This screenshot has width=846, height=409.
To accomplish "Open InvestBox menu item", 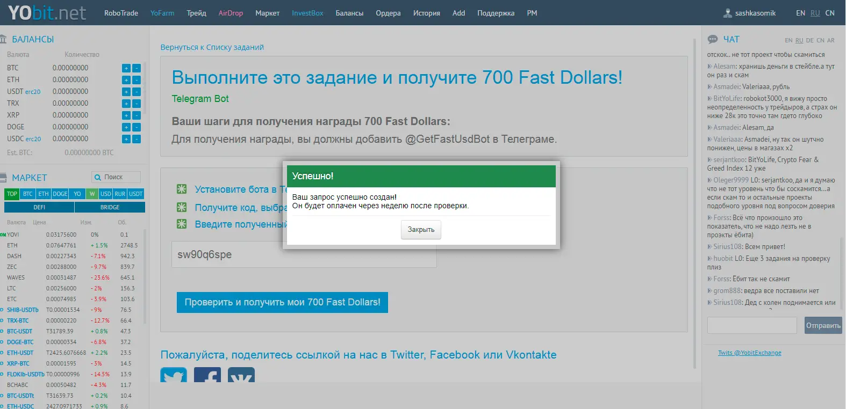I will point(307,13).
